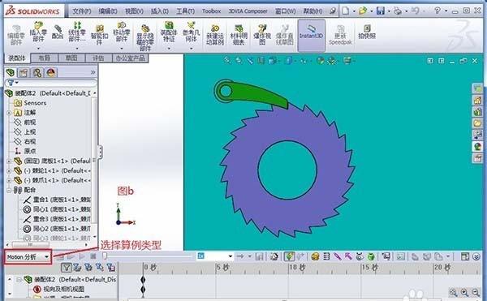The height and width of the screenshot is (301, 487).
Task: Toggle the Instant3D button
Action: point(311,35)
